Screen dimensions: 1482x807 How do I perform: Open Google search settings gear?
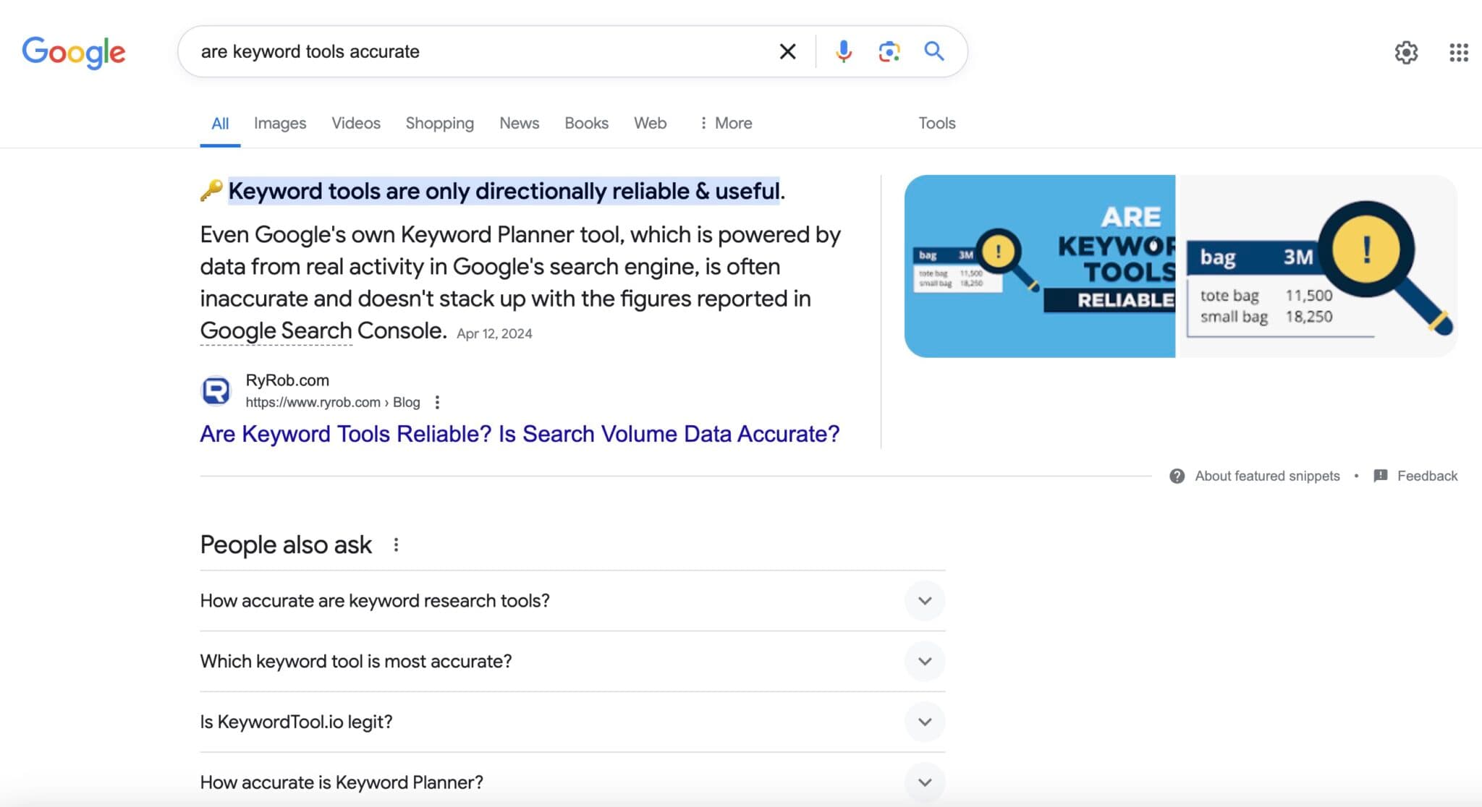click(1406, 53)
